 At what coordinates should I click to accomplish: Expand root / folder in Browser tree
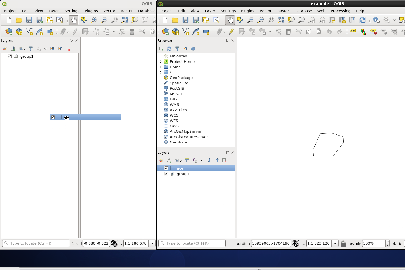click(x=161, y=72)
